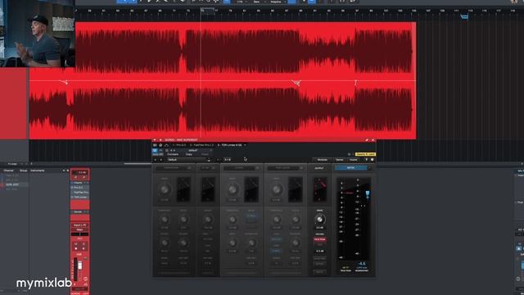Open the TDR Limiter help question icon
Viewport: 524px width, 295px height.
tap(367, 160)
